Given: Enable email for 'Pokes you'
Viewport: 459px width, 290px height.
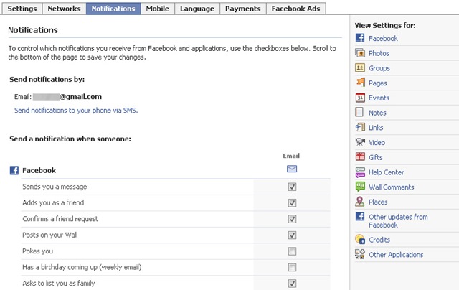Looking at the screenshot, I should point(292,251).
